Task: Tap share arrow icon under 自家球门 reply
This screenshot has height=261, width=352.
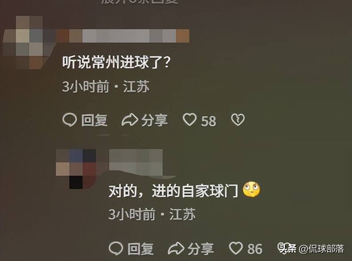Action: pyautogui.click(x=176, y=249)
